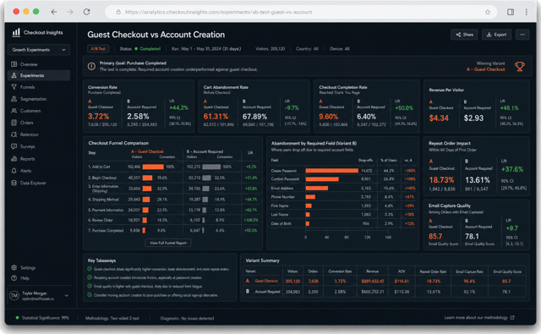Click the +48.1% revenue lift value
Image resolution: width=541 pixels, height=334 pixels.
tap(509, 108)
